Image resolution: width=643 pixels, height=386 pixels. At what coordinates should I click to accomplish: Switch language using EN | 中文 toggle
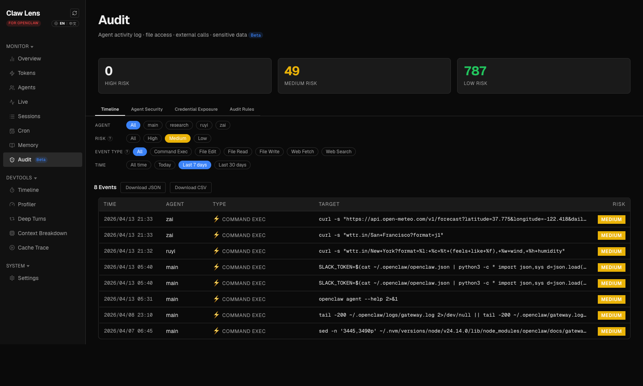[x=65, y=23]
